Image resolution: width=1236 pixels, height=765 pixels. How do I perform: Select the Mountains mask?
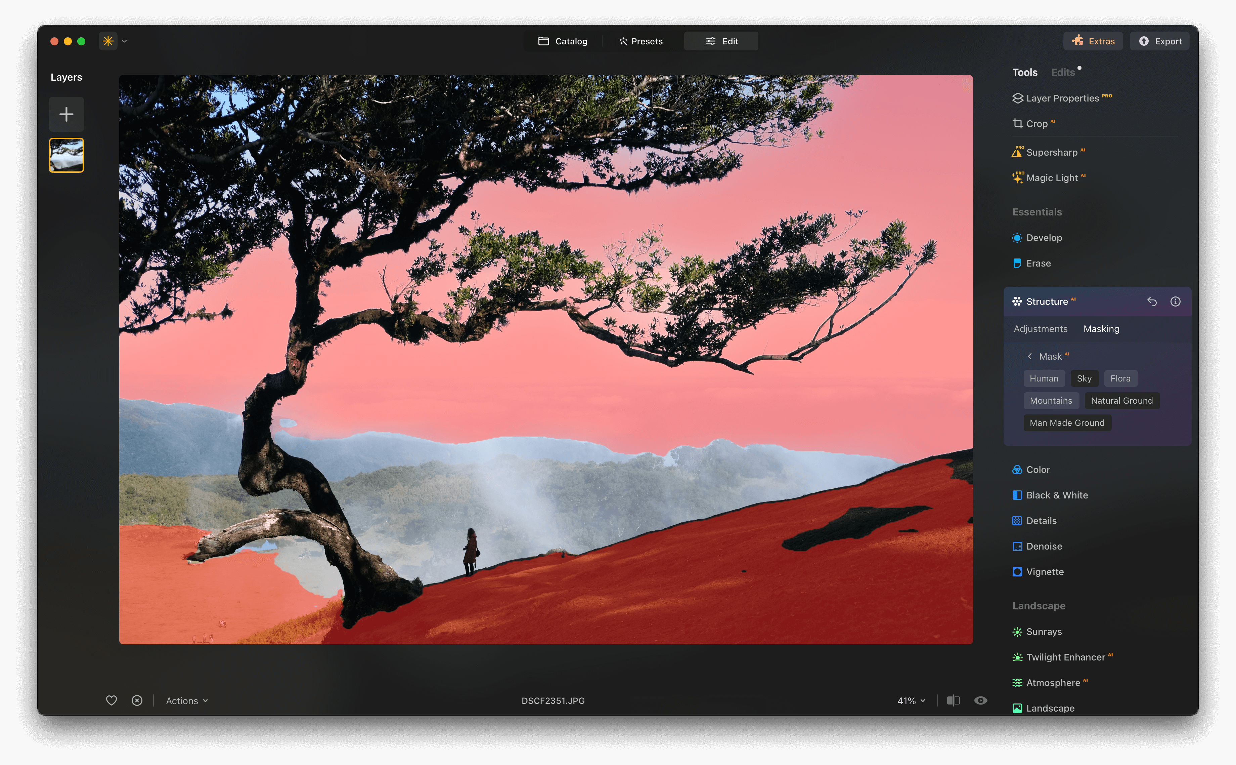tap(1052, 400)
